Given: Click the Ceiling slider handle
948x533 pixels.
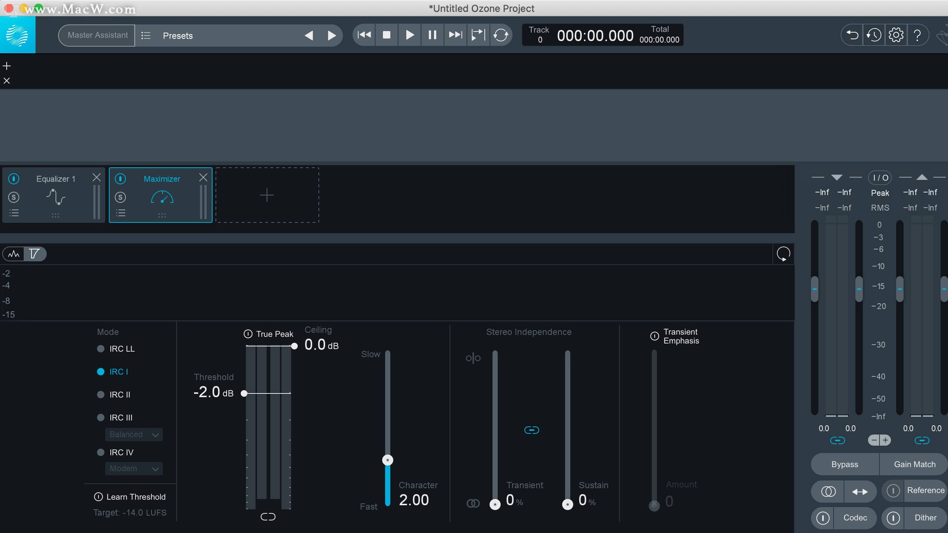Looking at the screenshot, I should point(294,346).
